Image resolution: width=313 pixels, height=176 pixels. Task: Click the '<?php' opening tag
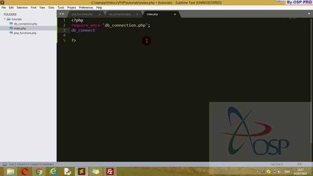click(77, 21)
